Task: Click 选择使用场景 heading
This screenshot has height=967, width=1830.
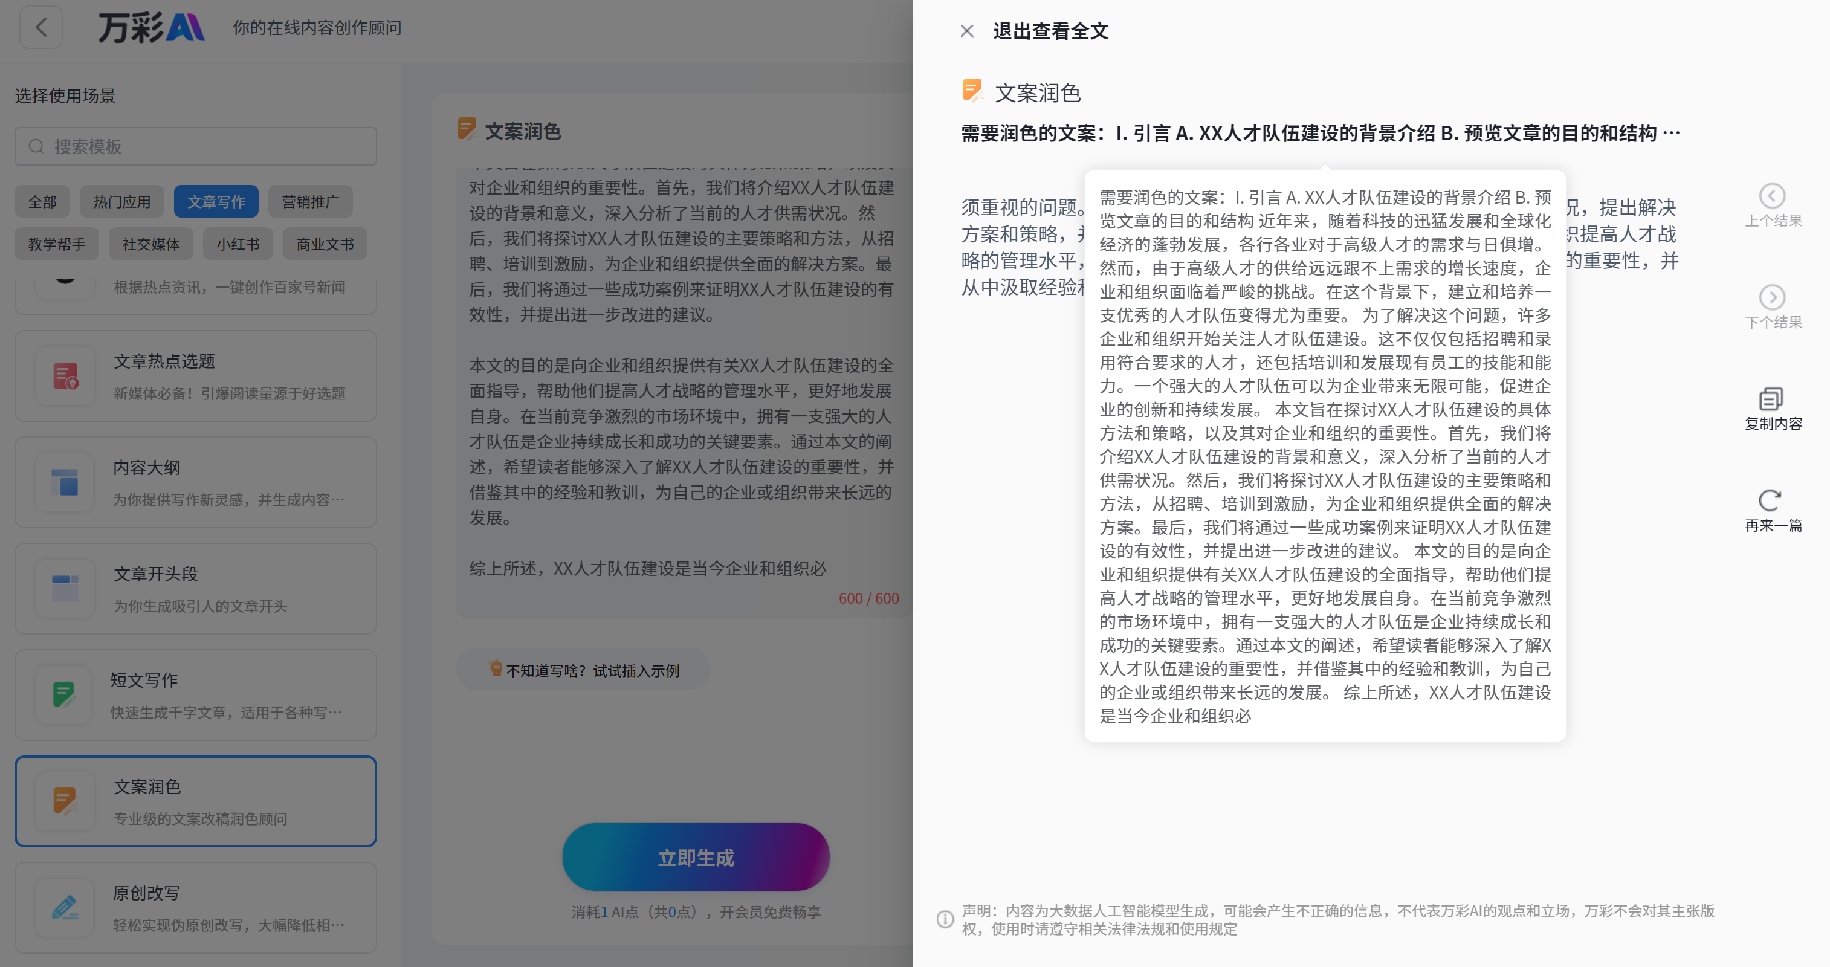Action: (65, 96)
